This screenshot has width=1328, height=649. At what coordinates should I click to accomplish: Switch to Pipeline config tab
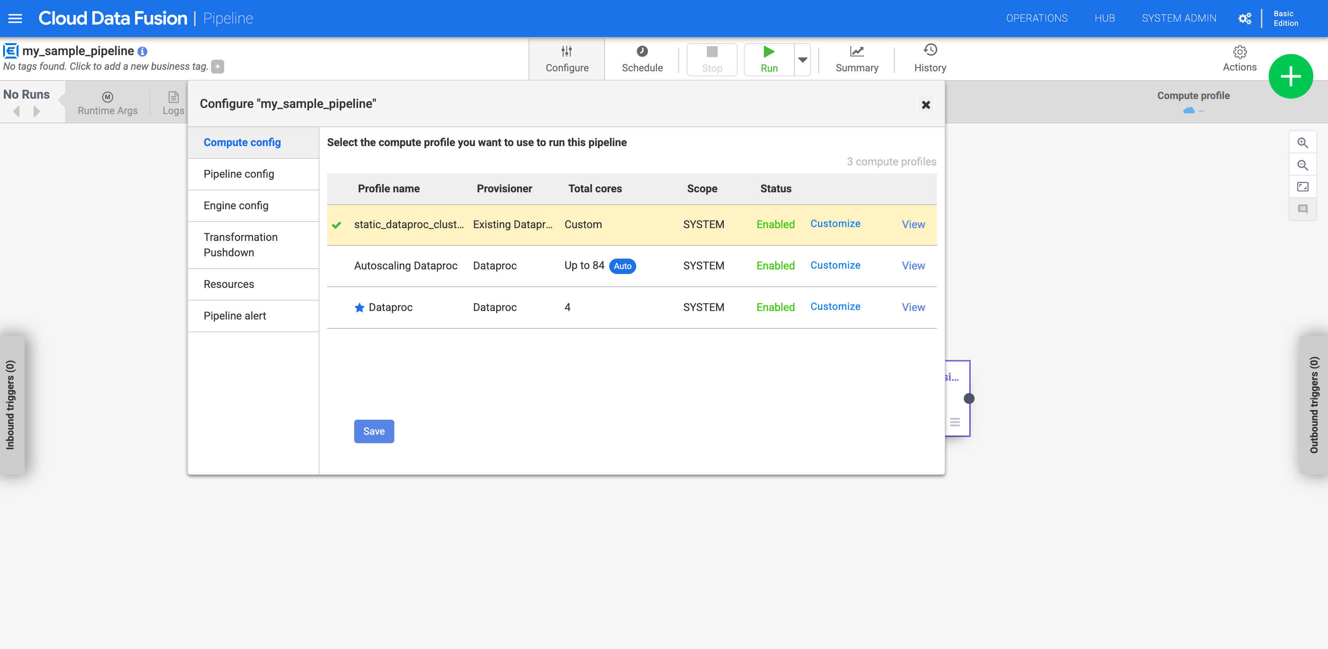coord(238,173)
